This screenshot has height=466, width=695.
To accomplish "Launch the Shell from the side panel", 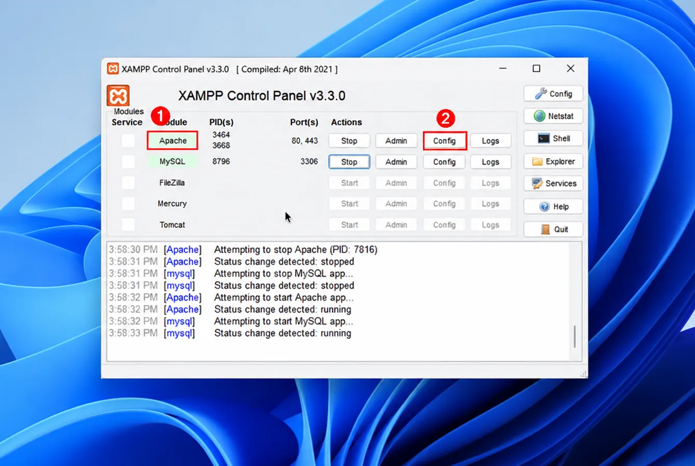I will (553, 138).
